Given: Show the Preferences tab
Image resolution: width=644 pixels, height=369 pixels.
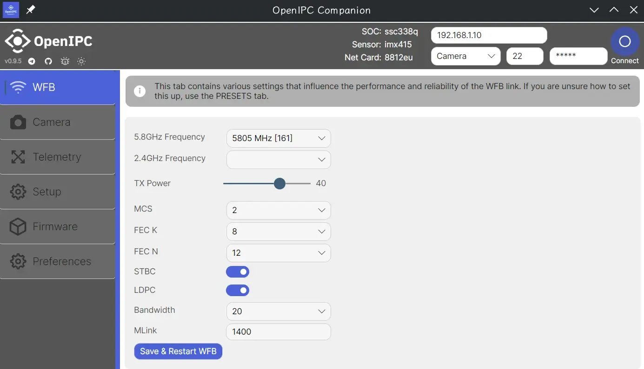Looking at the screenshot, I should [x=58, y=261].
